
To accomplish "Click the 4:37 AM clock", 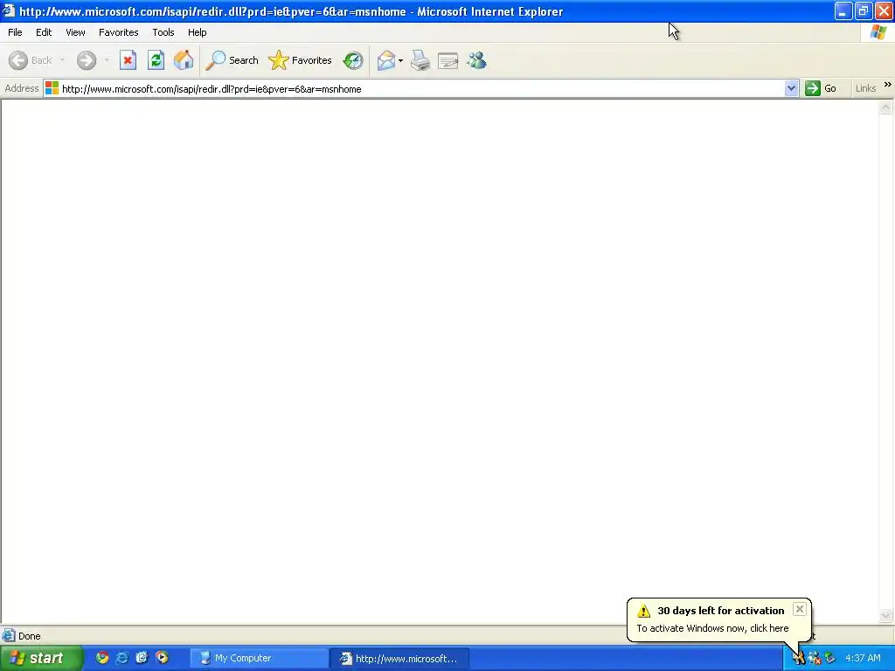I will 863,659.
